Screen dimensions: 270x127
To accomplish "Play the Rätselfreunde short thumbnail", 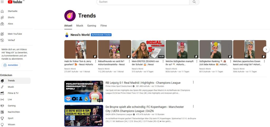I will coord(115,49).
